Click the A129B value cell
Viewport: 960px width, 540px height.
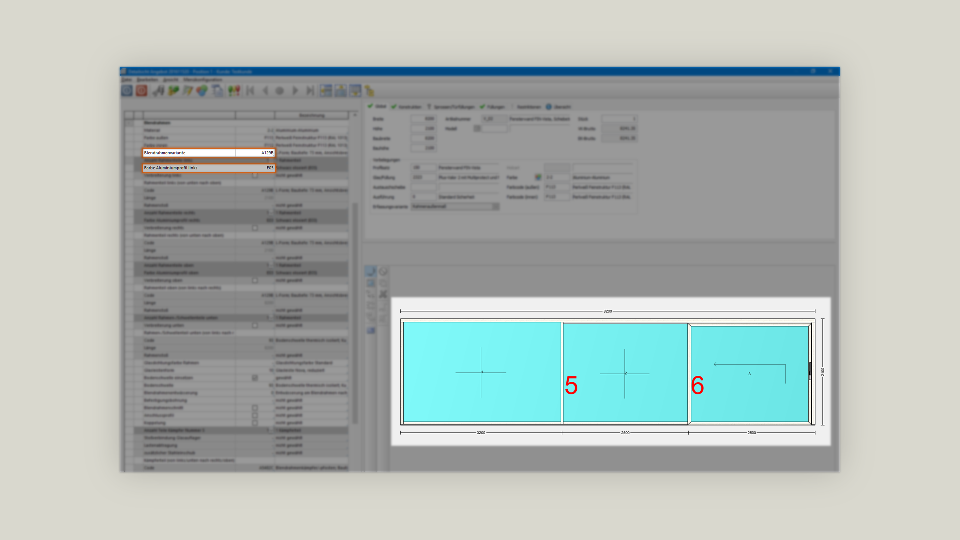(255, 153)
